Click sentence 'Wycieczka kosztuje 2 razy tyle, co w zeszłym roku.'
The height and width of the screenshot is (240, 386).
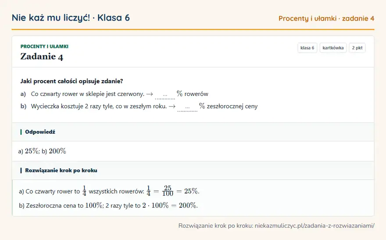point(99,106)
